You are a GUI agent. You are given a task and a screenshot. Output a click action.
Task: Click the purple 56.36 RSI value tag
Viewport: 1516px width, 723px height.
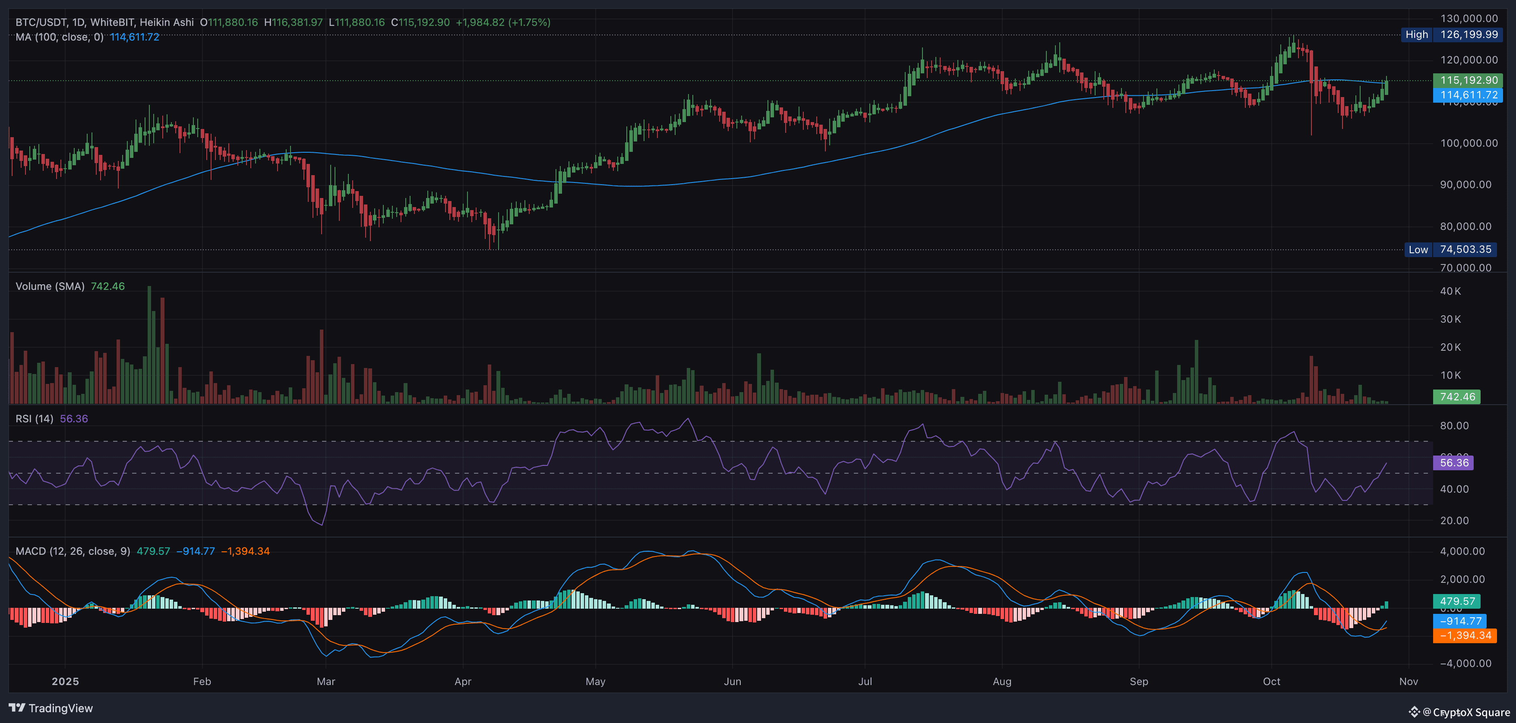click(1453, 462)
